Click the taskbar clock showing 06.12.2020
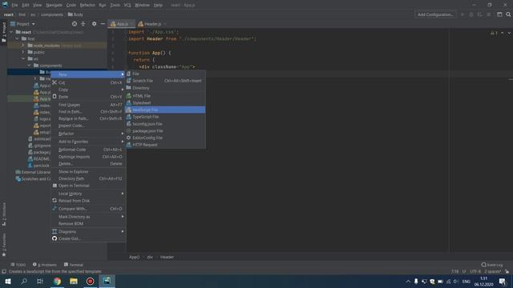Image resolution: width=513 pixels, height=288 pixels. click(483, 281)
